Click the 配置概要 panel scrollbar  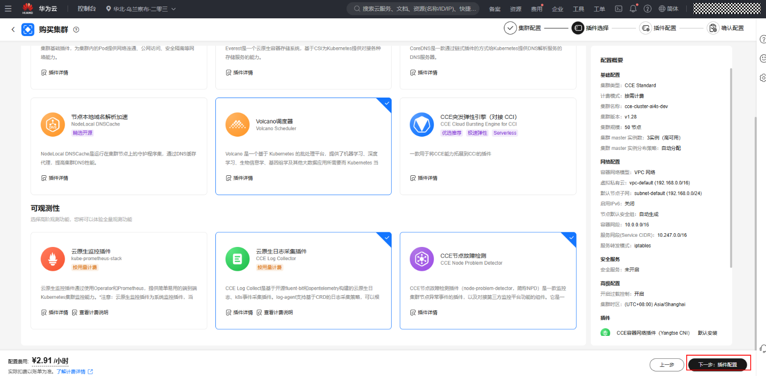(731, 168)
